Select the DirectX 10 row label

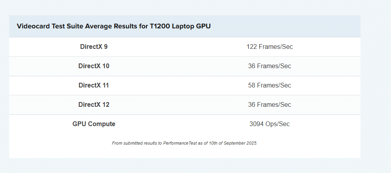[94, 66]
